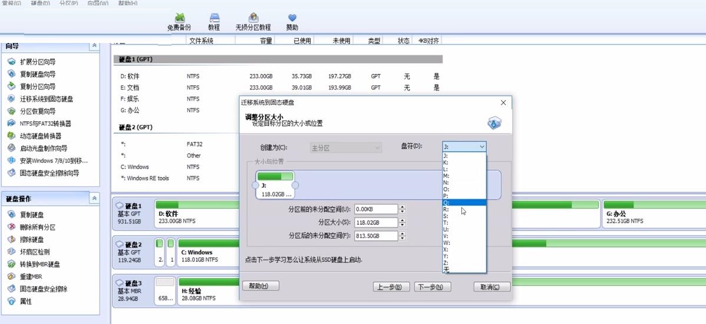Open the 盘符 drive letter combo box
The image size is (706, 324).
(x=464, y=147)
